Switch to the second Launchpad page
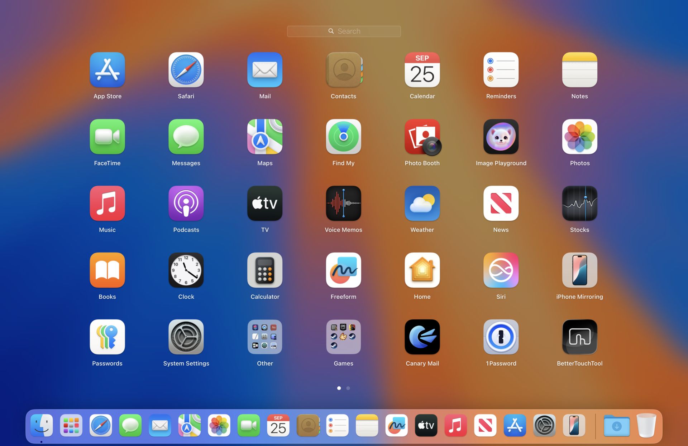The image size is (688, 446). tap(348, 388)
